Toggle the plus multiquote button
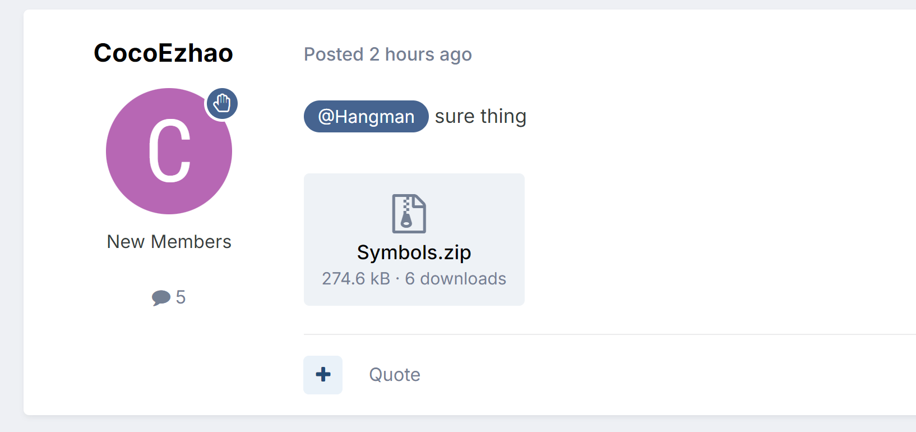 point(323,375)
